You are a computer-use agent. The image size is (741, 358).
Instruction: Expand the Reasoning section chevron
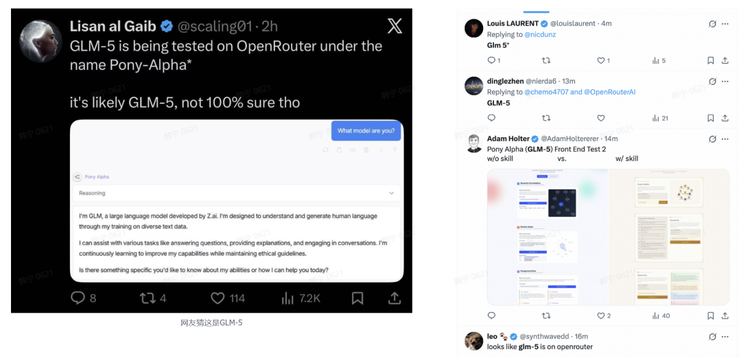point(391,193)
